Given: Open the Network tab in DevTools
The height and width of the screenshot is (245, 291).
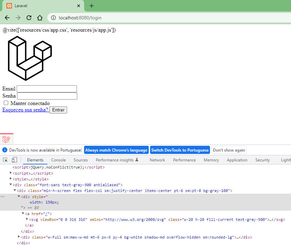Looking at the screenshot, I should pos(157,160).
